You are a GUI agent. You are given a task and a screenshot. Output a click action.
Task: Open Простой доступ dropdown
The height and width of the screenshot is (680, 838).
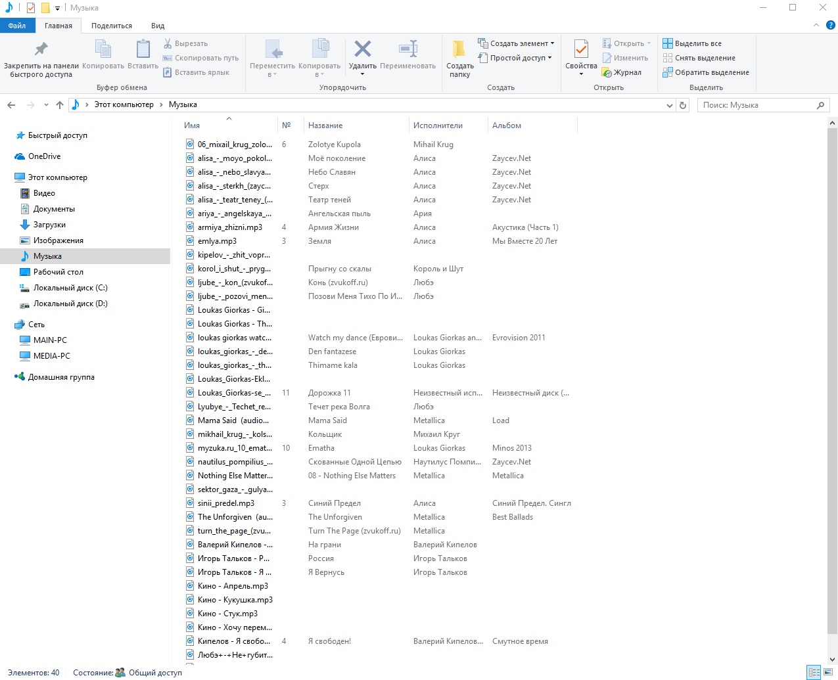[515, 58]
